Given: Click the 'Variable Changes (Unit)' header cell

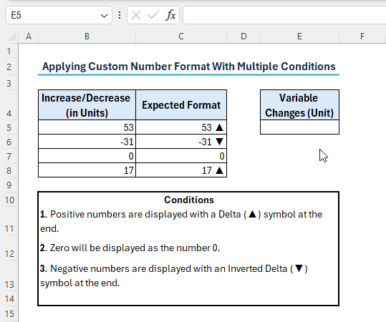Looking at the screenshot, I should (299, 105).
